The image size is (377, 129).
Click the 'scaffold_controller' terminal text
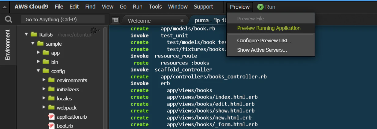click(183, 70)
